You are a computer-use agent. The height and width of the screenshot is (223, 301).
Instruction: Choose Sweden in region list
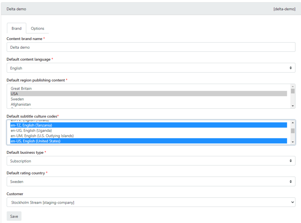[17, 99]
